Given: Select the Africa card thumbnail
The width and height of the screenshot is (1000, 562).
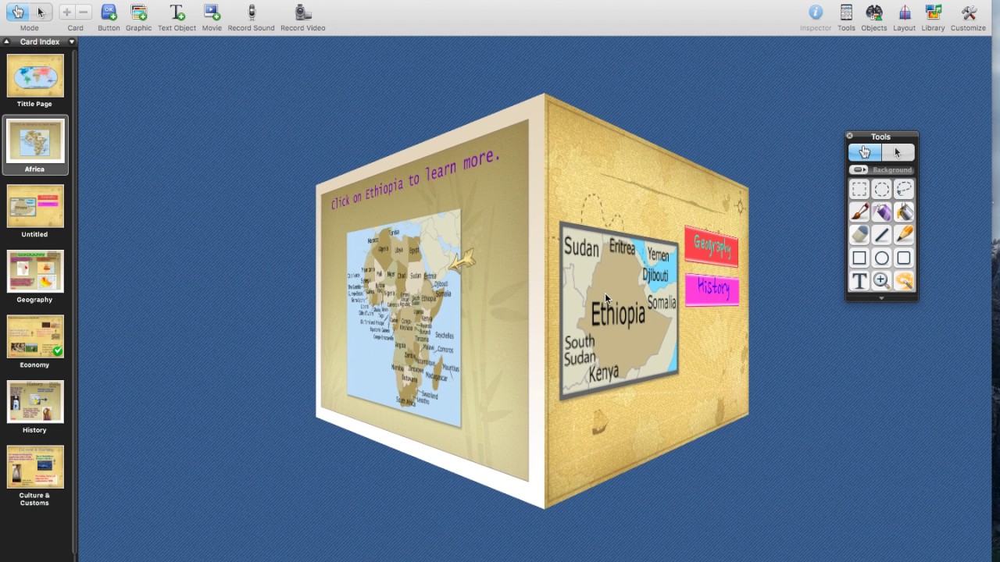Looking at the screenshot, I should click(x=35, y=141).
